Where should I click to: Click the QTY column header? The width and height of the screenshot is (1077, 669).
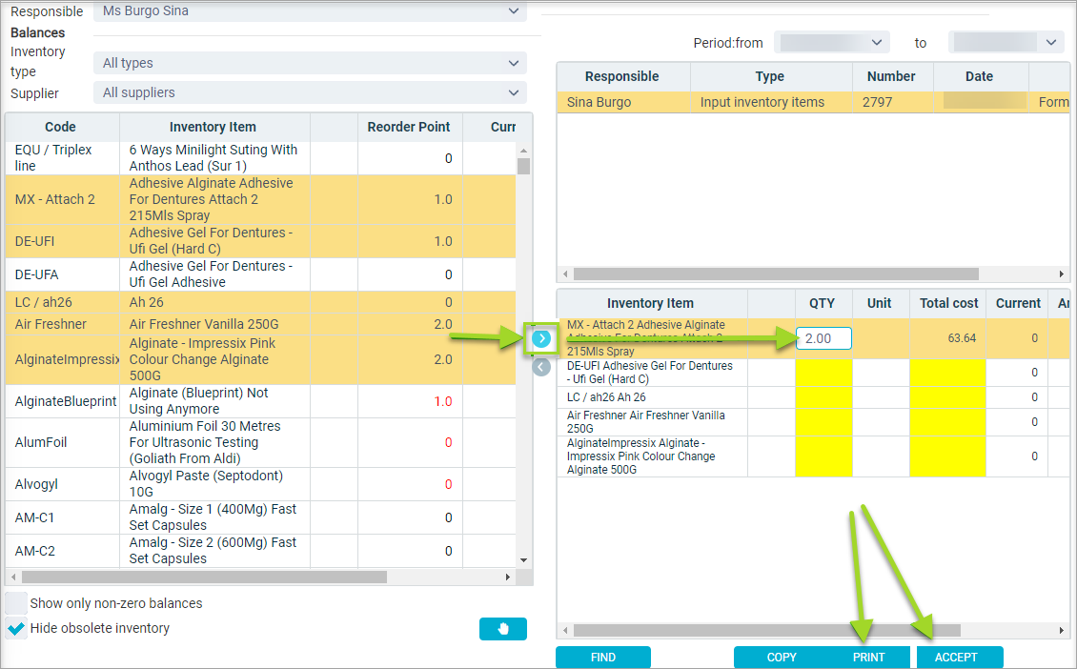pos(823,303)
